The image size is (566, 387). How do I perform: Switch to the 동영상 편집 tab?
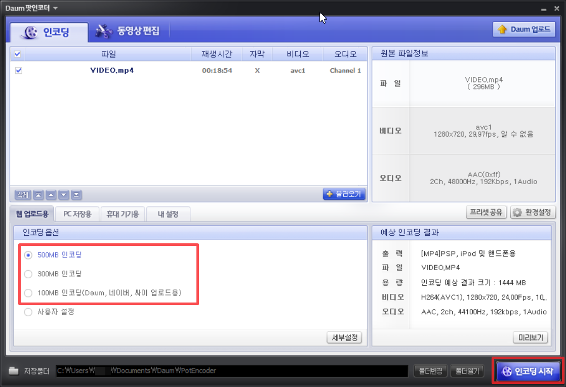pyautogui.click(x=128, y=31)
